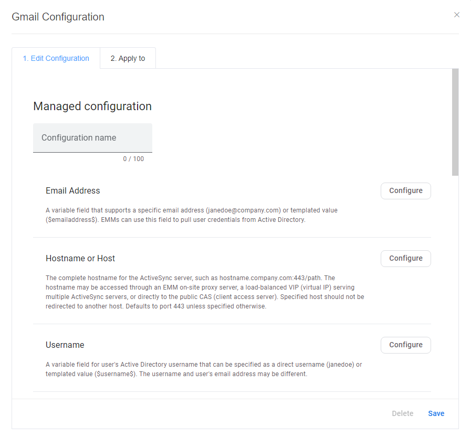The height and width of the screenshot is (448, 471).
Task: Click inside the Configuration name field
Action: [92, 137]
